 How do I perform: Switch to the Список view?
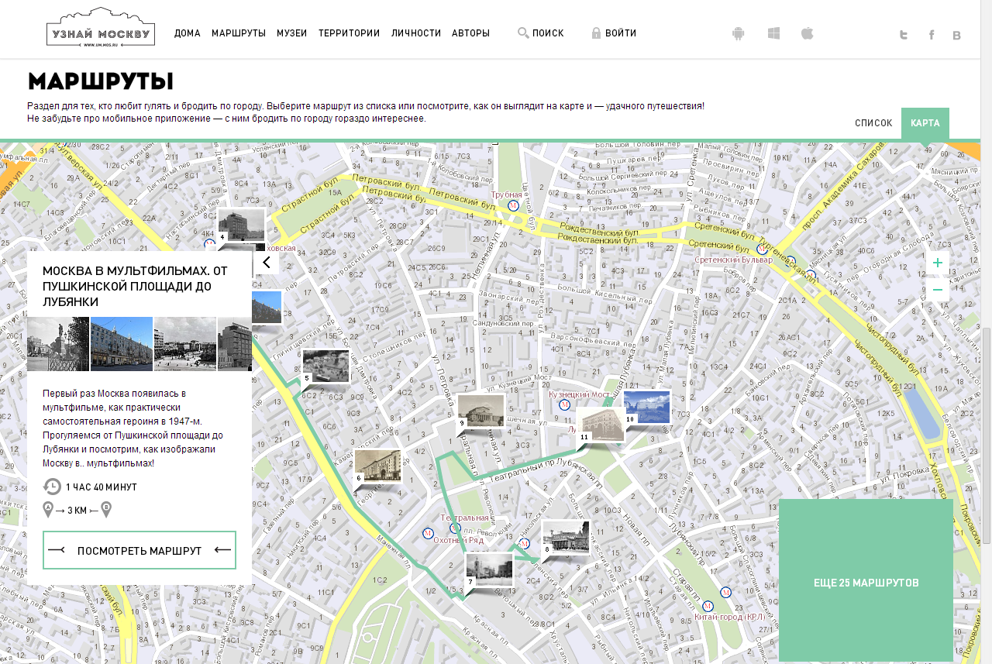pyautogui.click(x=873, y=123)
